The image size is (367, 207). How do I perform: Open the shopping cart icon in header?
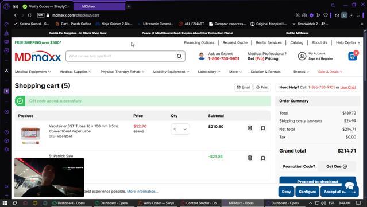(x=352, y=56)
